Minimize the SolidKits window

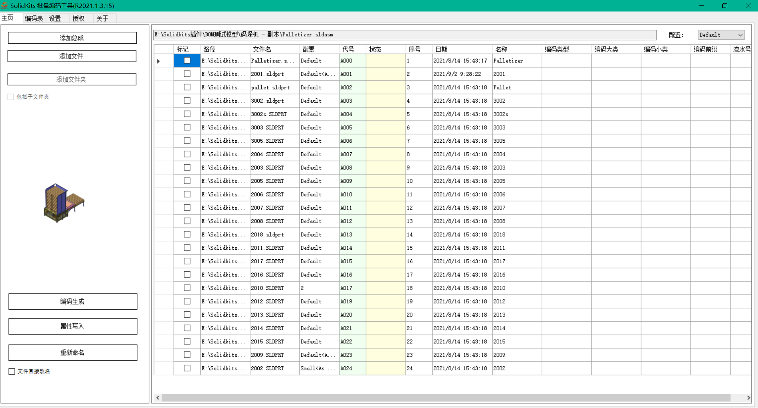pos(701,6)
